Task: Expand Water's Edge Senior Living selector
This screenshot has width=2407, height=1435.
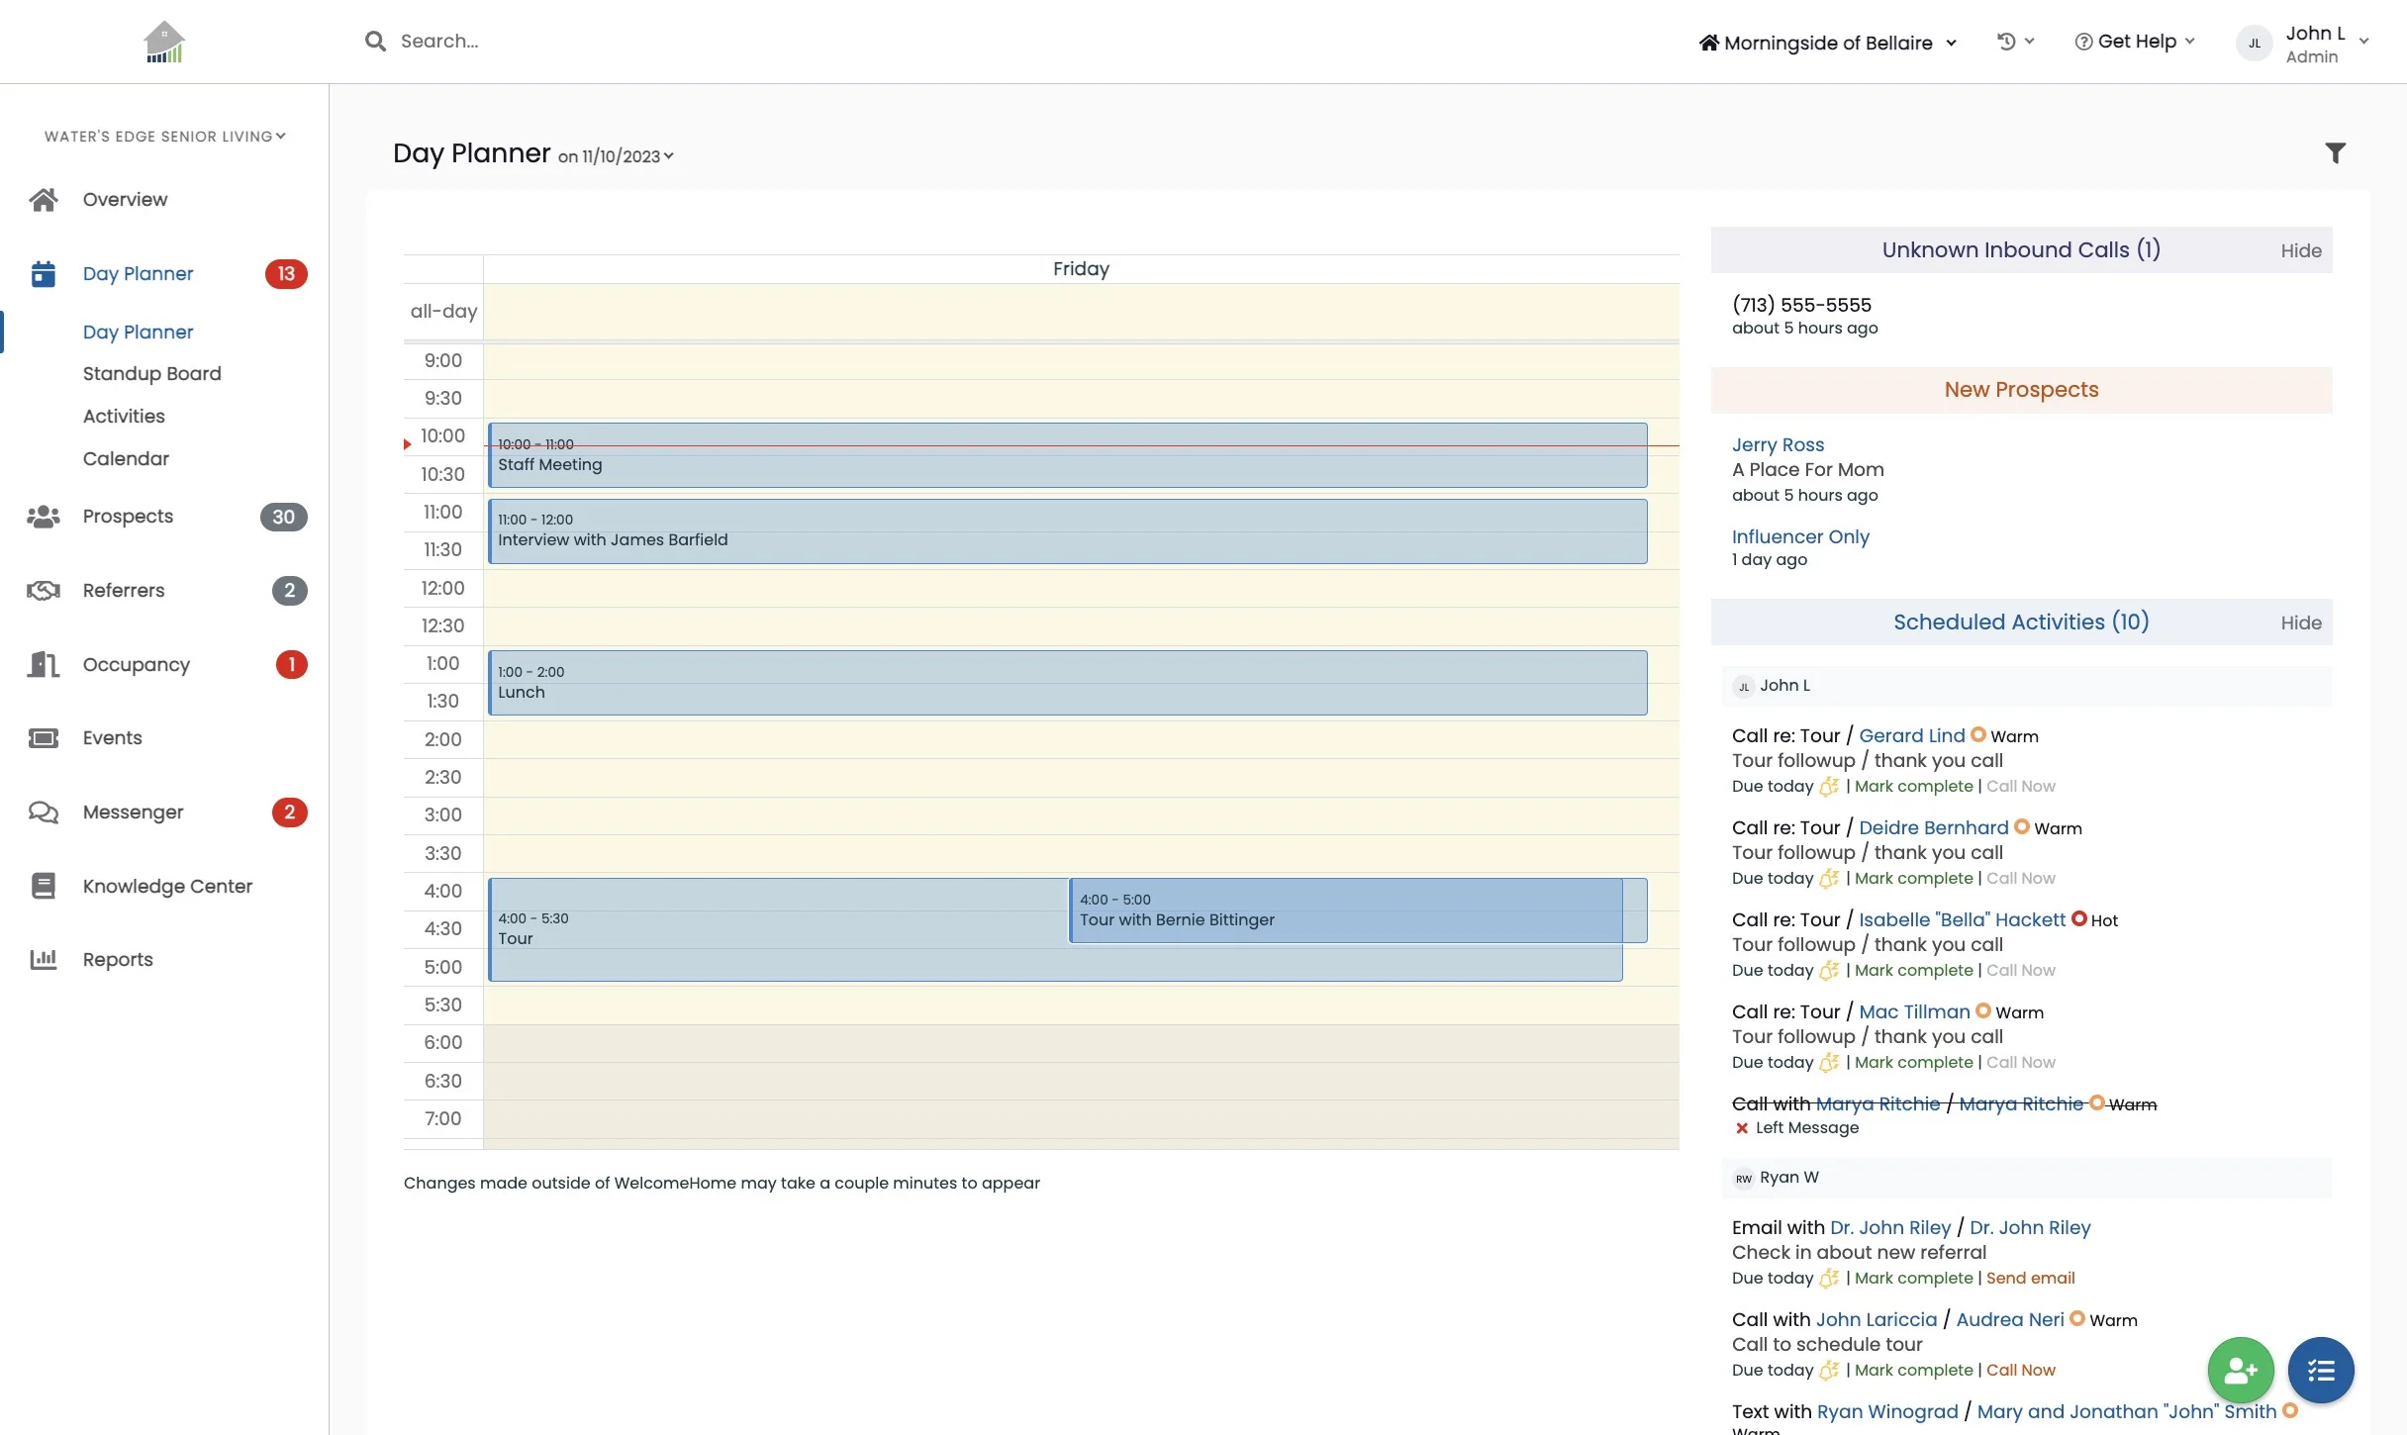Action: coord(164,137)
